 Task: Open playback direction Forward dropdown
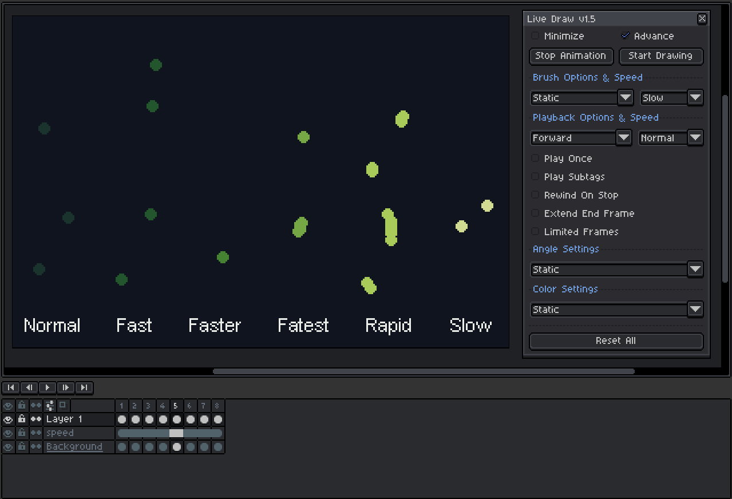tap(581, 138)
